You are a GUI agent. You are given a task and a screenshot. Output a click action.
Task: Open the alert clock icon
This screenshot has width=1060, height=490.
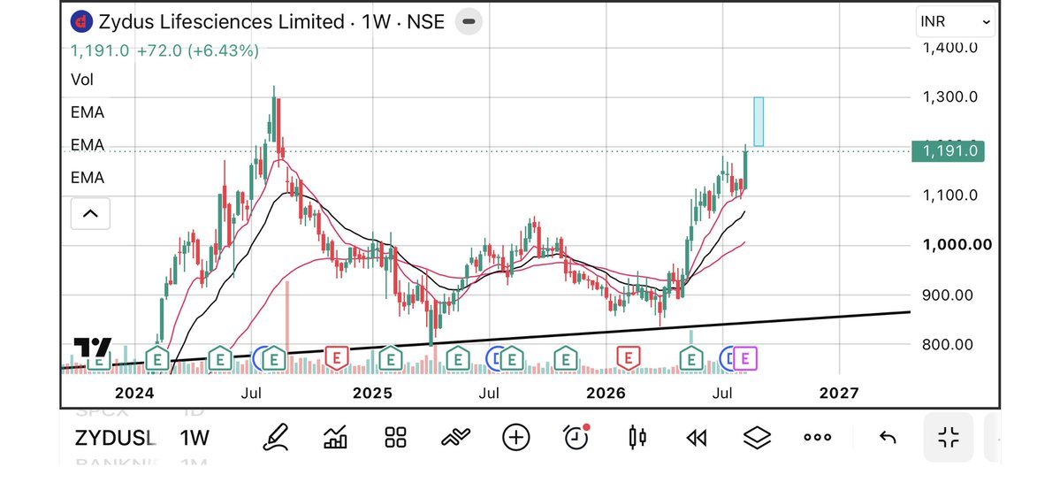coord(576,437)
